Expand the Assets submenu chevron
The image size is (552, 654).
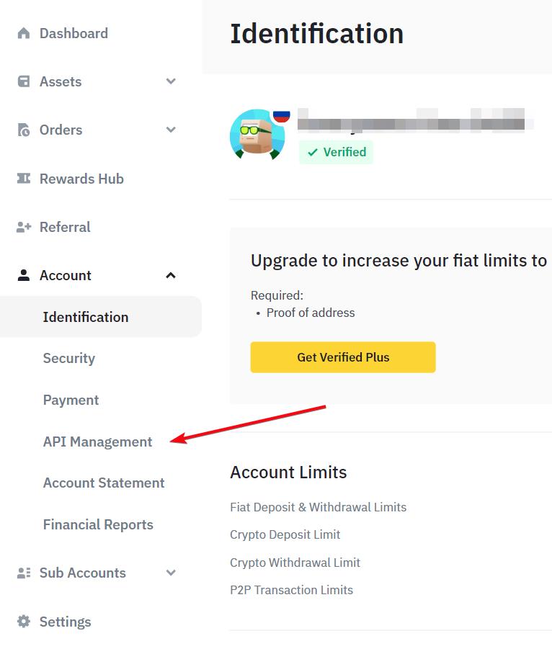[x=171, y=81]
